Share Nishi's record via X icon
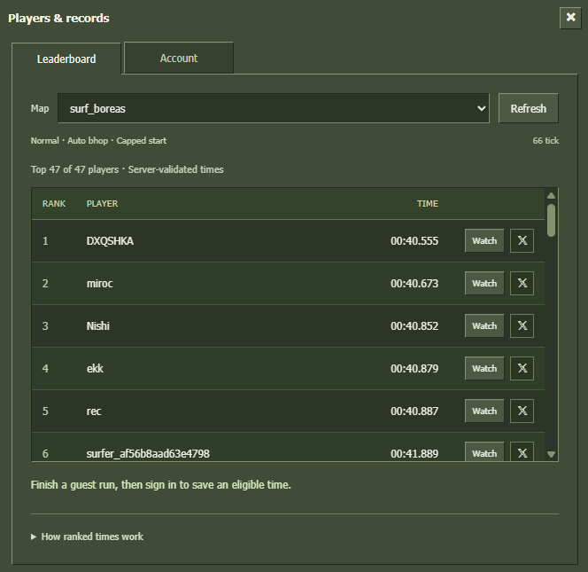Image resolution: width=588 pixels, height=572 pixels. coord(522,325)
